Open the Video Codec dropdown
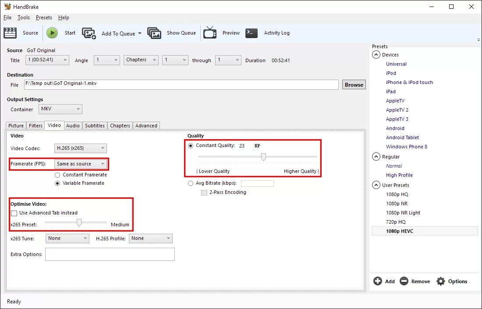This screenshot has width=482, height=309. pyautogui.click(x=80, y=148)
